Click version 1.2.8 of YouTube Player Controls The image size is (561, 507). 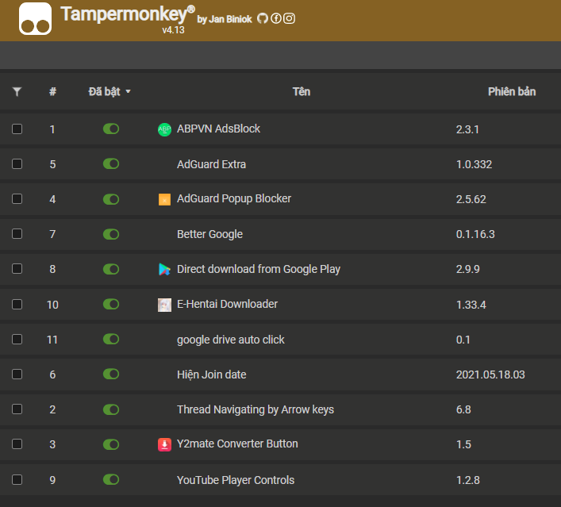tap(467, 480)
